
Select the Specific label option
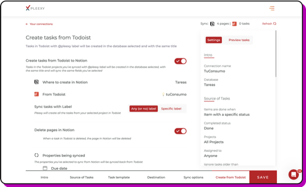point(171,109)
